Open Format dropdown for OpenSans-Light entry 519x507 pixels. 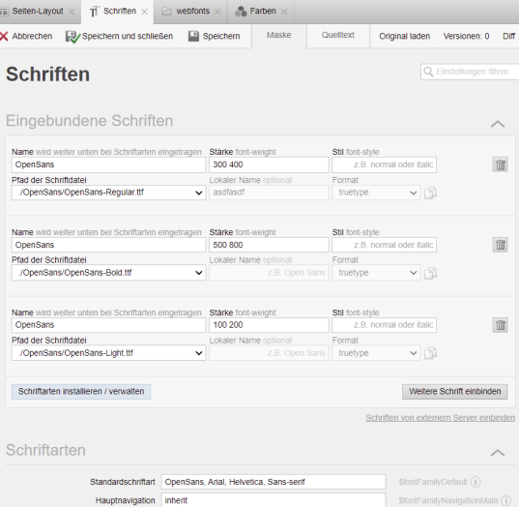(x=376, y=353)
